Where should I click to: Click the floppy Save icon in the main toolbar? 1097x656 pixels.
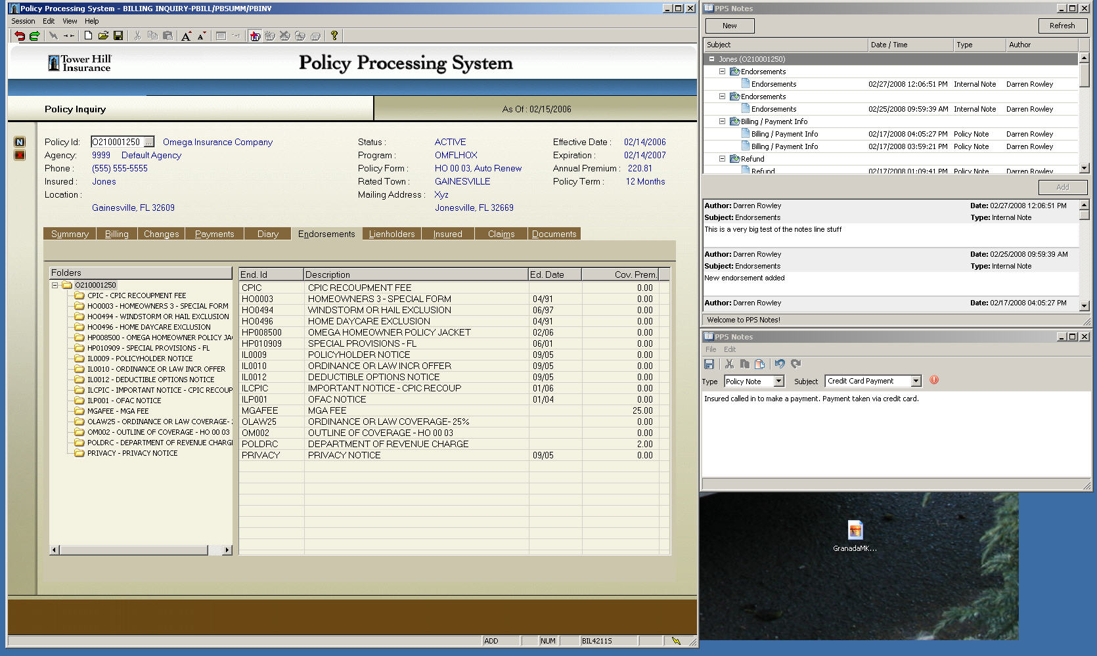coord(118,35)
